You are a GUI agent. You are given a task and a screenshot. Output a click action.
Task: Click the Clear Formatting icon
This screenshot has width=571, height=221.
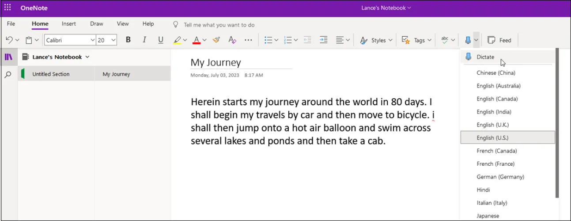coord(232,40)
